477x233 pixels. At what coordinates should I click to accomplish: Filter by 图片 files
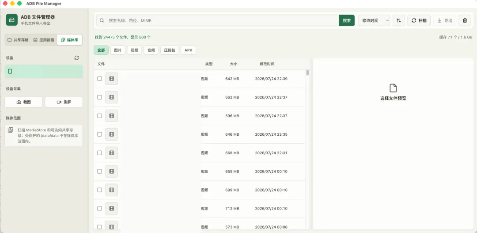click(118, 50)
